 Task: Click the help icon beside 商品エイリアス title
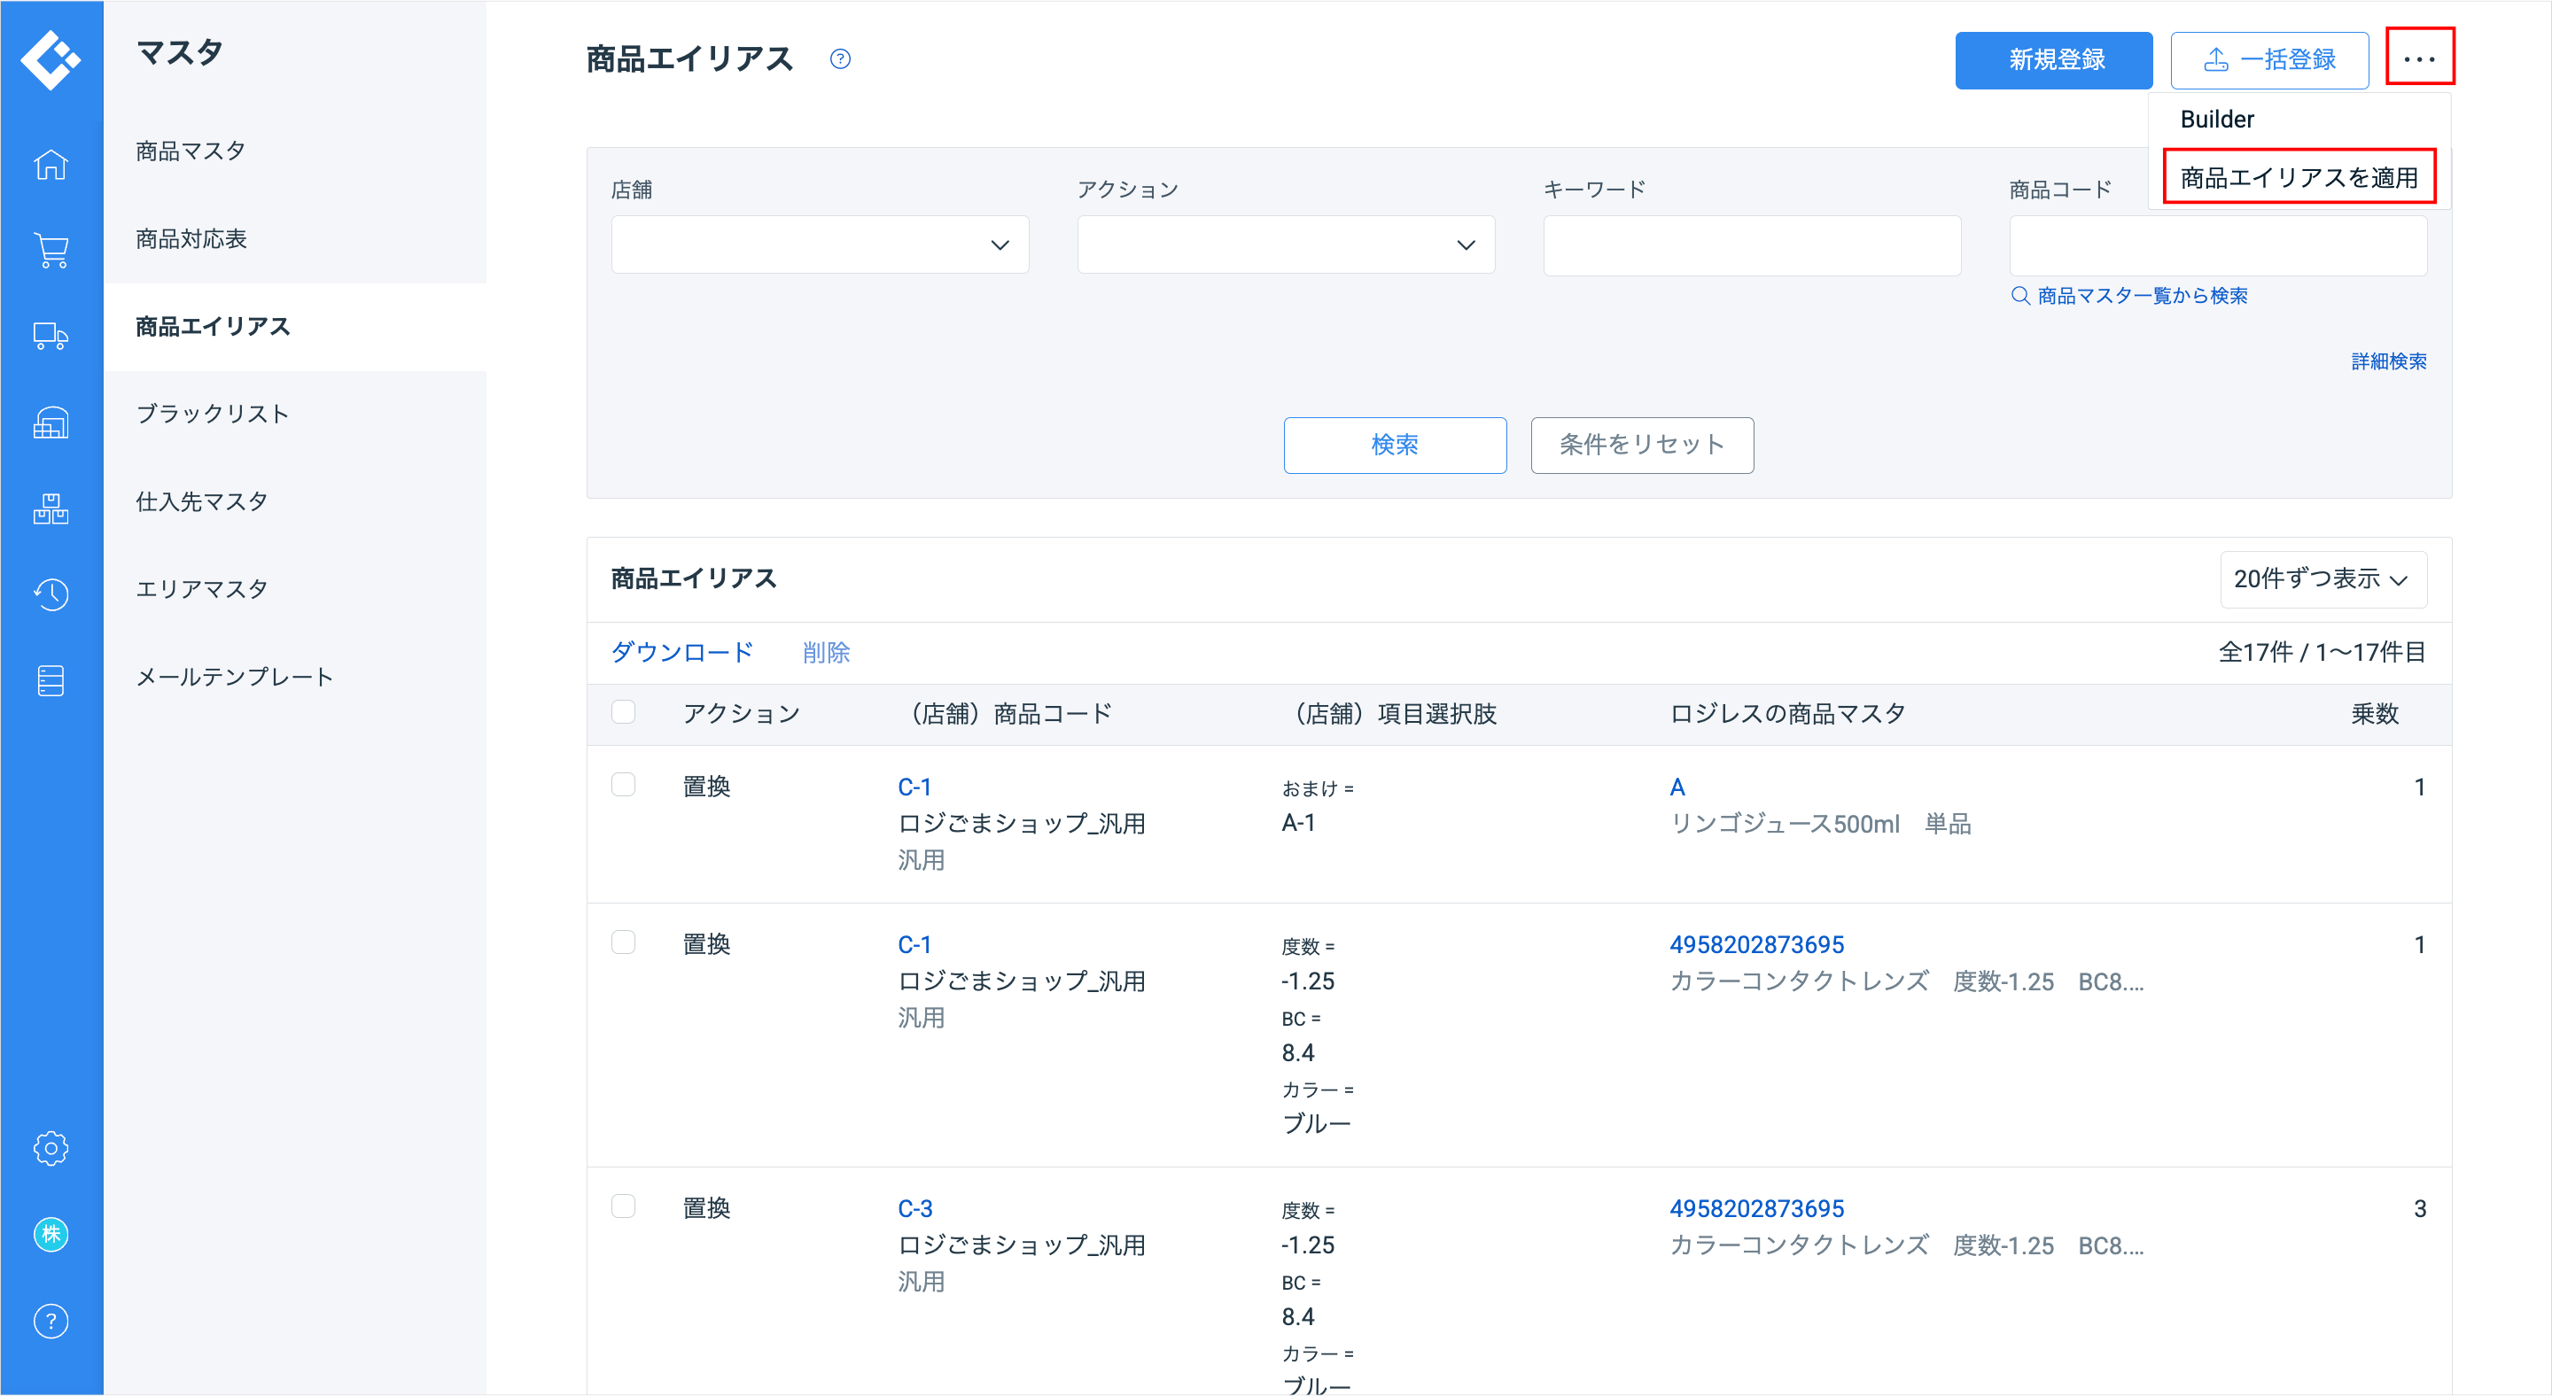point(840,59)
